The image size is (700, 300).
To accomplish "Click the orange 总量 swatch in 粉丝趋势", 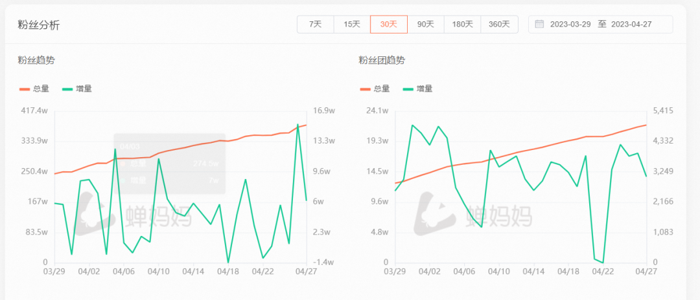I will coord(24,89).
